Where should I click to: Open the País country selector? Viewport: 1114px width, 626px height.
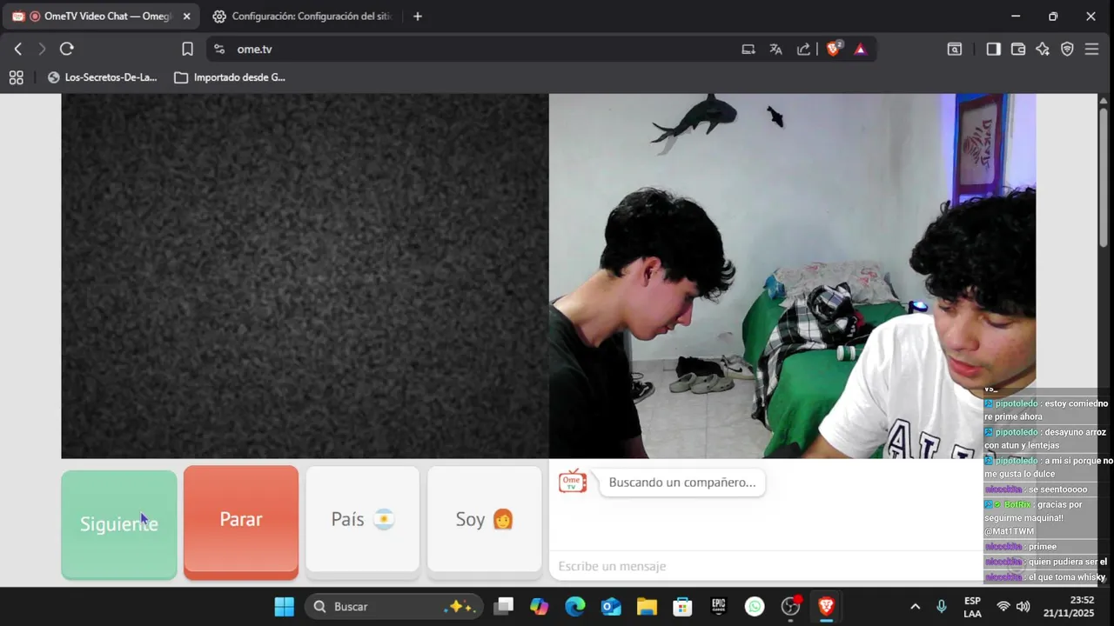pyautogui.click(x=363, y=520)
